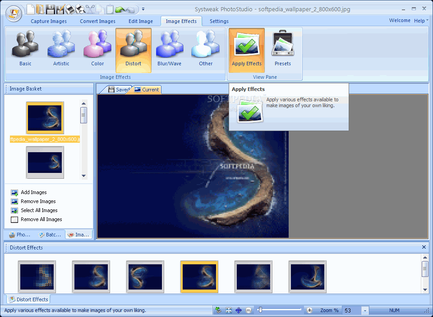Click the Zoom % value field
433x317 pixels.
pos(351,310)
